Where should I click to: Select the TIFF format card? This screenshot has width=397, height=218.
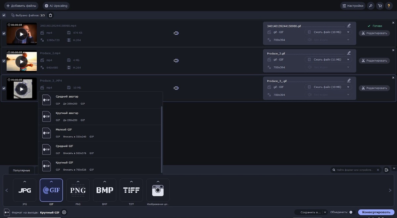tap(131, 190)
